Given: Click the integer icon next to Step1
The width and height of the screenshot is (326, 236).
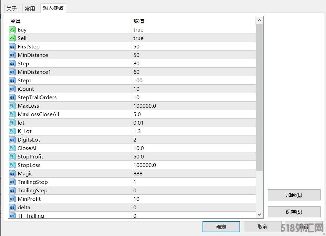Looking at the screenshot, I should pos(12,81).
